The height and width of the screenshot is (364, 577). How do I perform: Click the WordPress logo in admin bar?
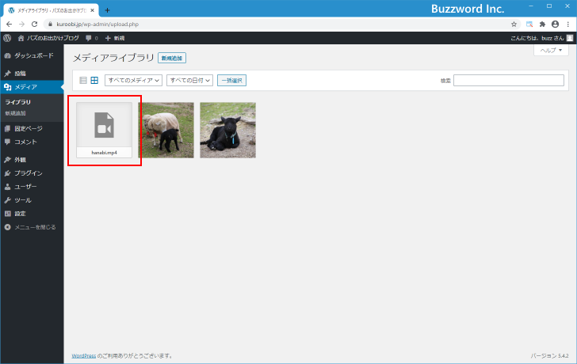pos(7,38)
